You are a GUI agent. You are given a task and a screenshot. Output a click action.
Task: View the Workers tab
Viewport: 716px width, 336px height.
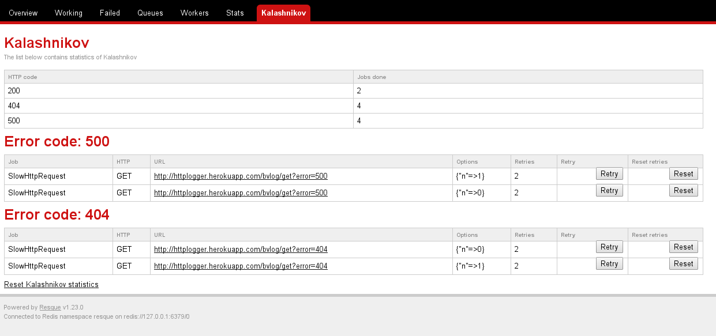[194, 13]
